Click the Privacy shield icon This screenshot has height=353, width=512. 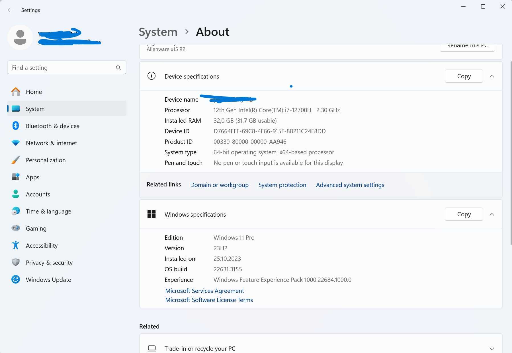coord(16,262)
